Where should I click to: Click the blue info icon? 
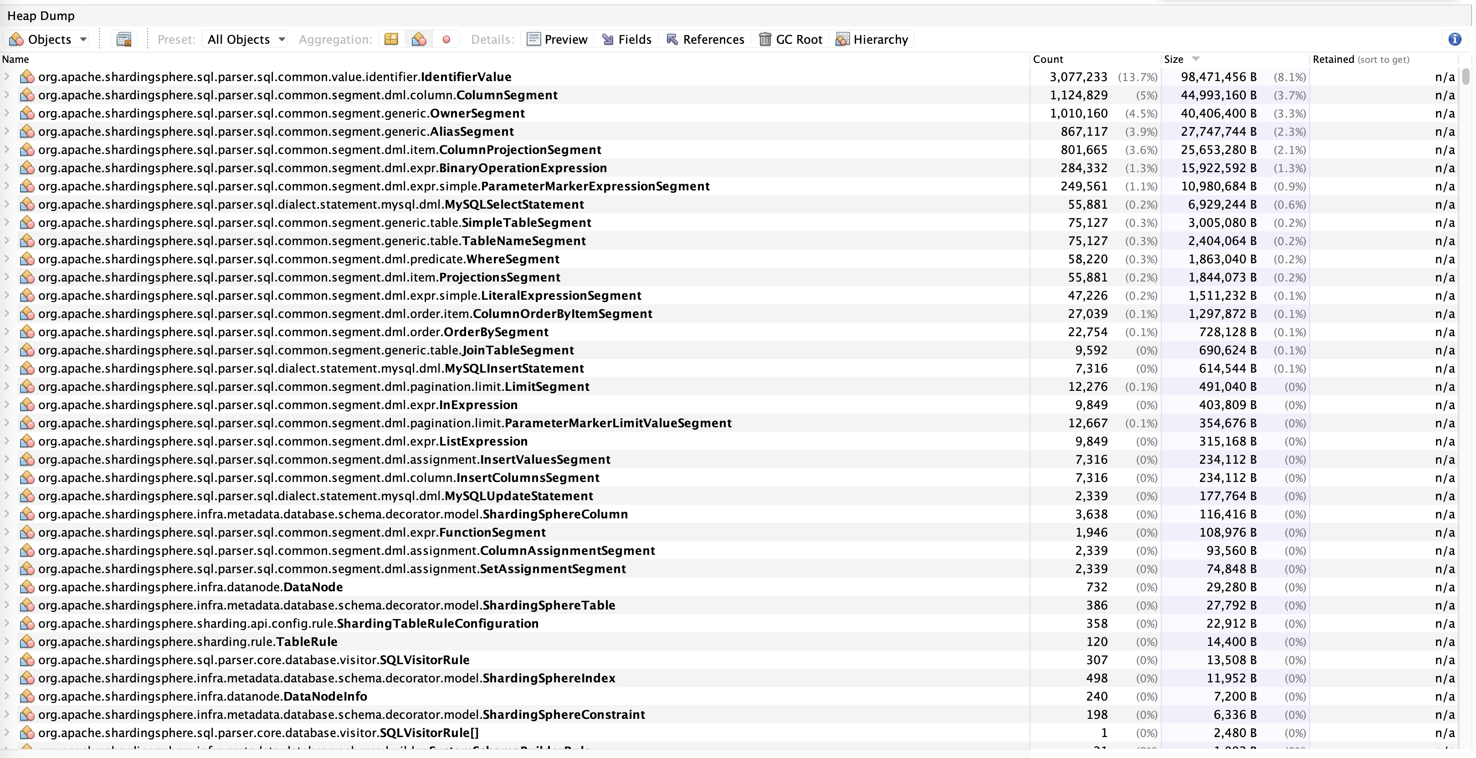pos(1454,40)
